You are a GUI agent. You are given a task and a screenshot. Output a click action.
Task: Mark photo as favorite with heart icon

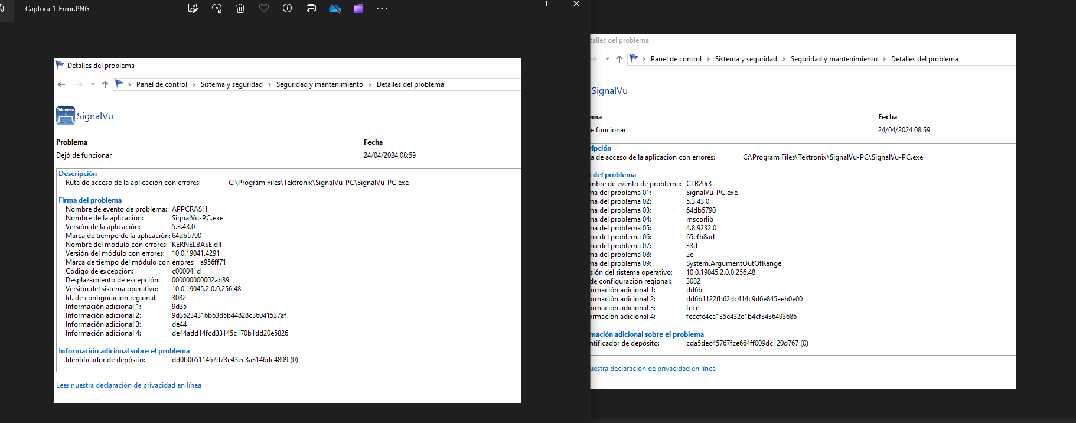(264, 8)
